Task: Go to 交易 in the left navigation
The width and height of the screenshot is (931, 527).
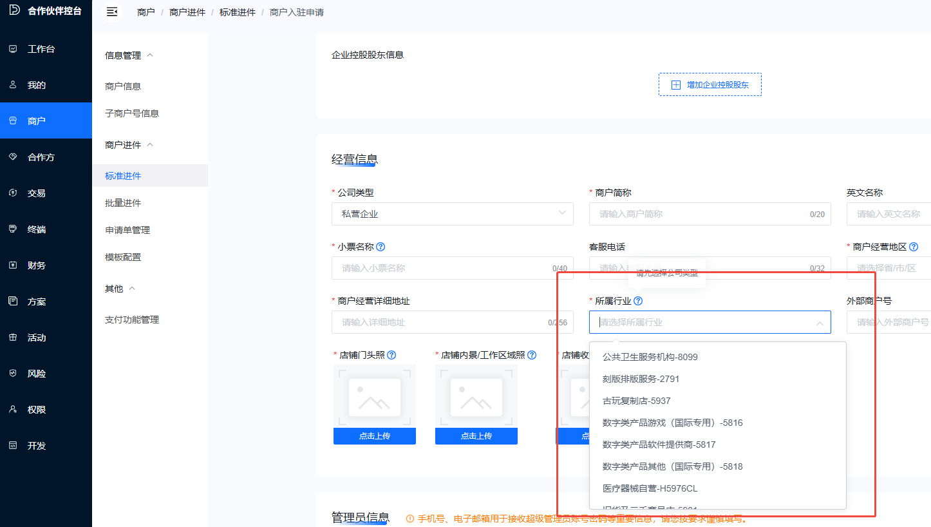Action: pyautogui.click(x=36, y=193)
